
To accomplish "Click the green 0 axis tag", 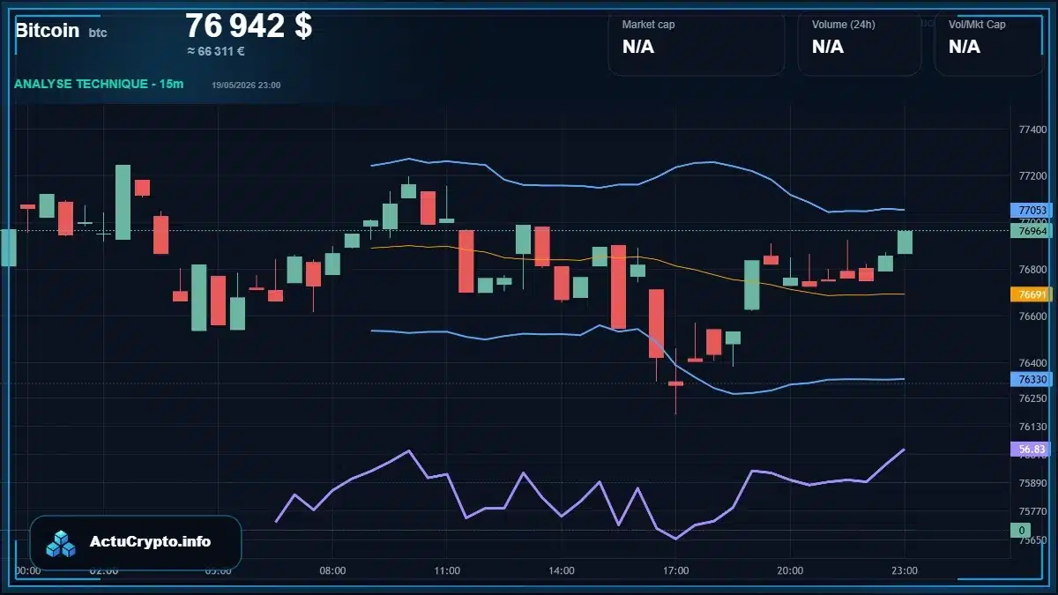I will (x=1021, y=530).
